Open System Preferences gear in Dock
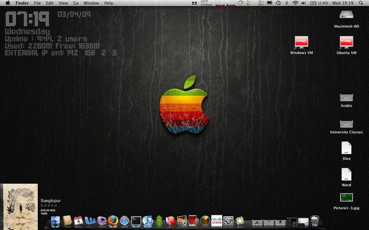This screenshot has height=230, width=369. [x=228, y=221]
